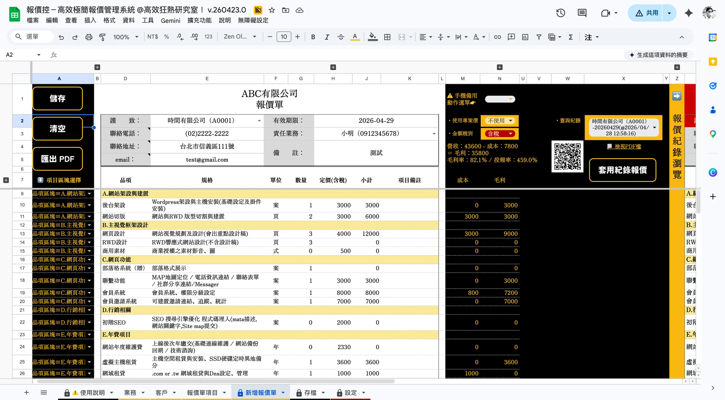Viewport: 725px width, 400px height.
Task: Open the 金額稅別 含稅 dropdown
Action: (x=500, y=134)
